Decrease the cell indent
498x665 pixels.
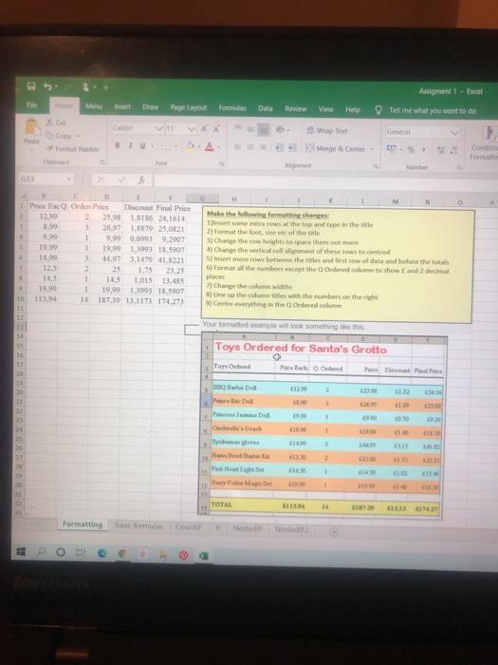coord(279,148)
